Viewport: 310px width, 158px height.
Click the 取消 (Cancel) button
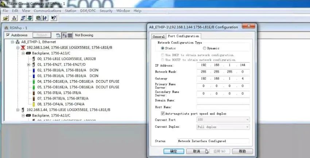[197, 151]
